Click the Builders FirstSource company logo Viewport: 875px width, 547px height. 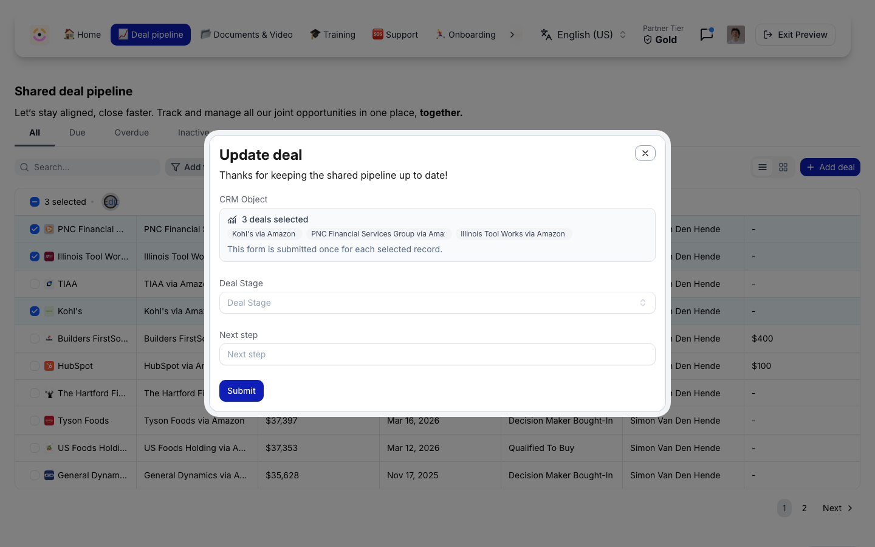[x=49, y=339]
